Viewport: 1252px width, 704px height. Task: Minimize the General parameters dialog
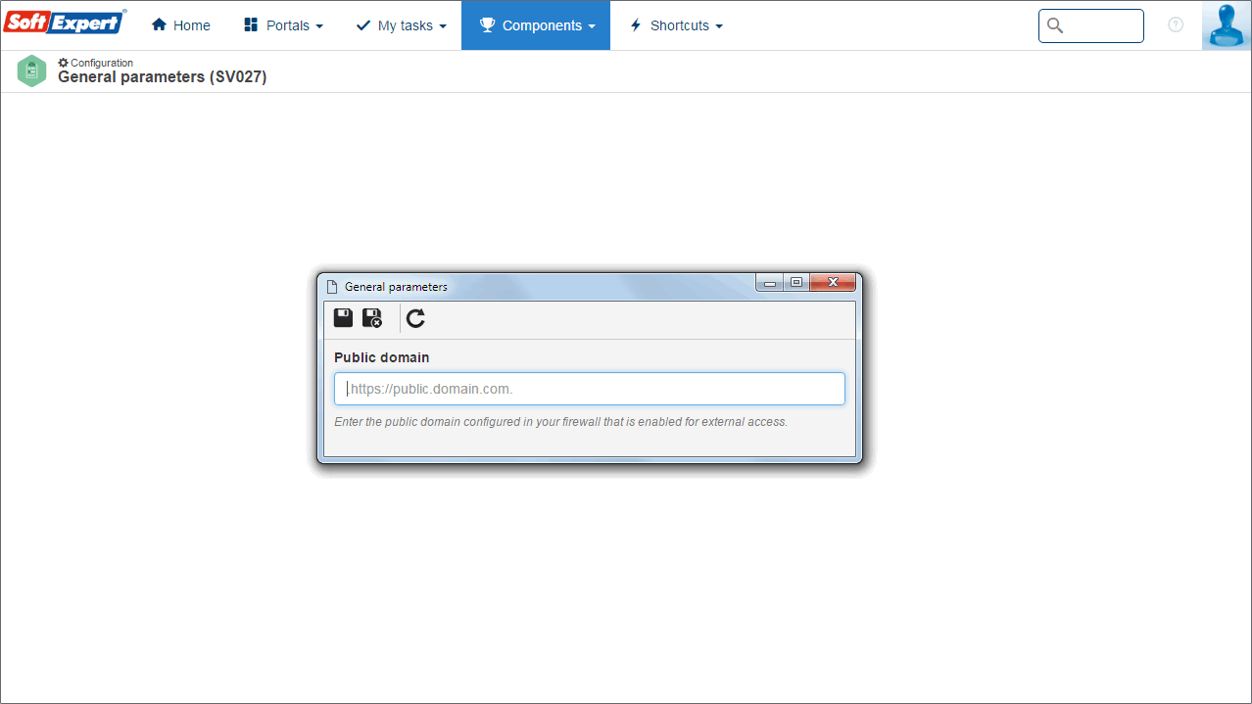[x=770, y=283]
